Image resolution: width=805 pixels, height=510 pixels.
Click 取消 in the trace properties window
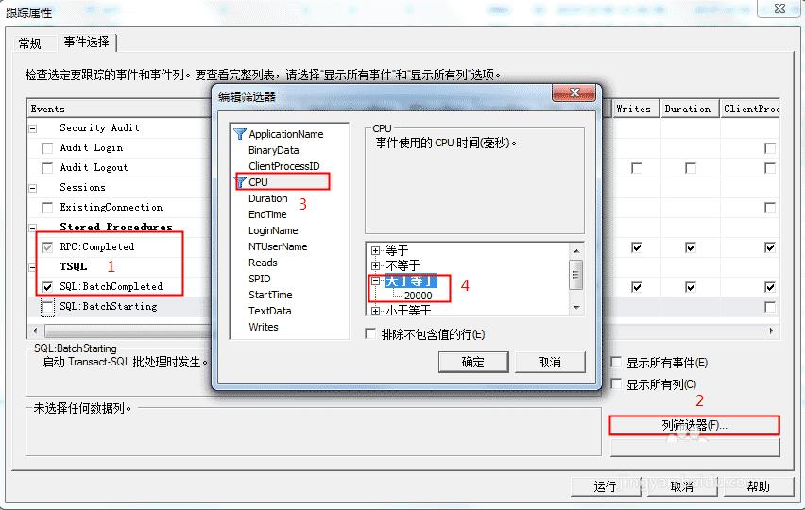(682, 486)
